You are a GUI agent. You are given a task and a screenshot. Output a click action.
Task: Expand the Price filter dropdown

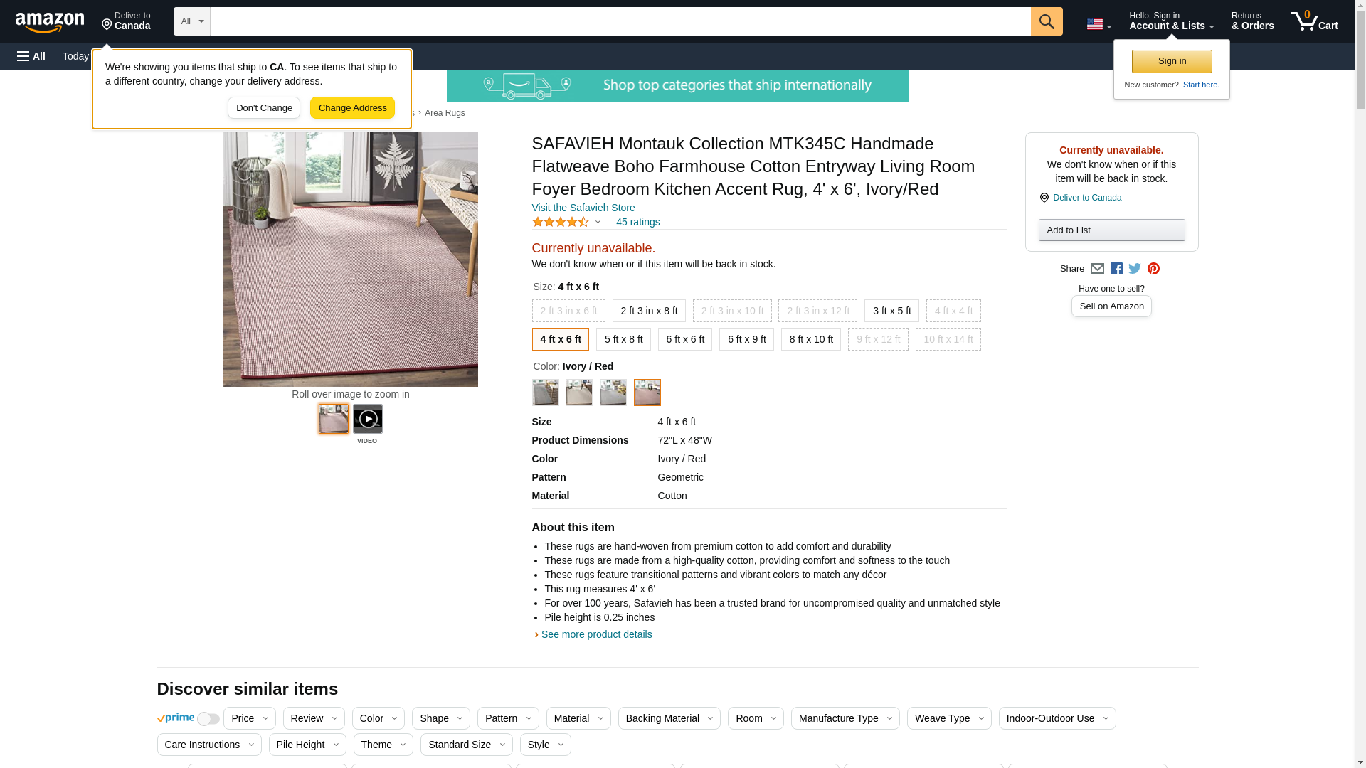click(x=249, y=718)
